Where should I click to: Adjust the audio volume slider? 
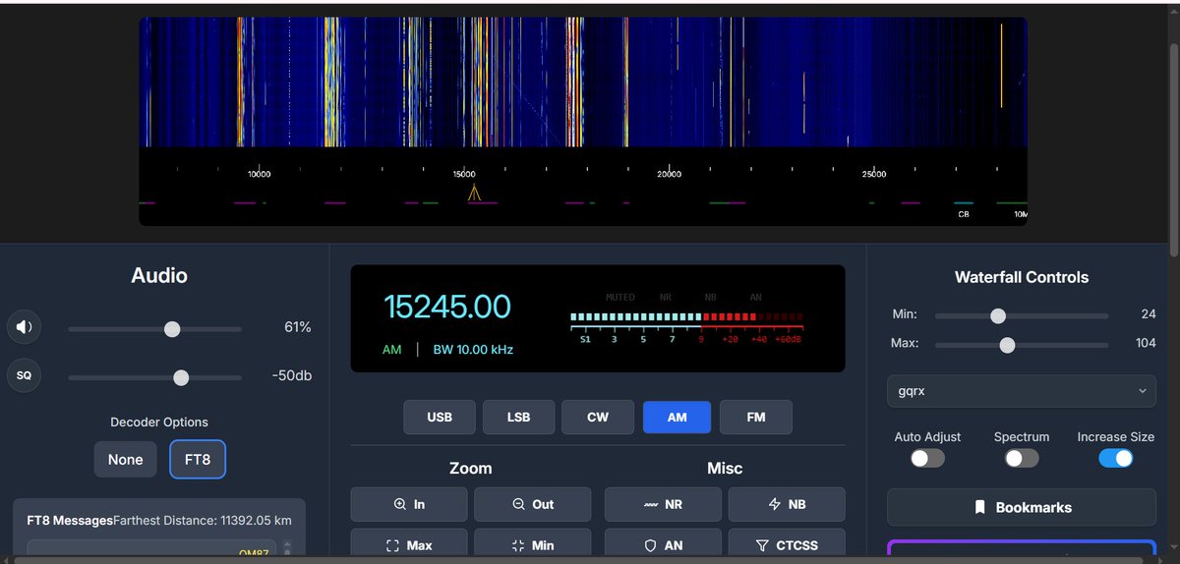(x=154, y=328)
